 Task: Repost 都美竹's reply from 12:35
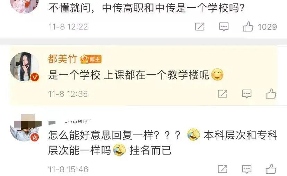point(223,94)
